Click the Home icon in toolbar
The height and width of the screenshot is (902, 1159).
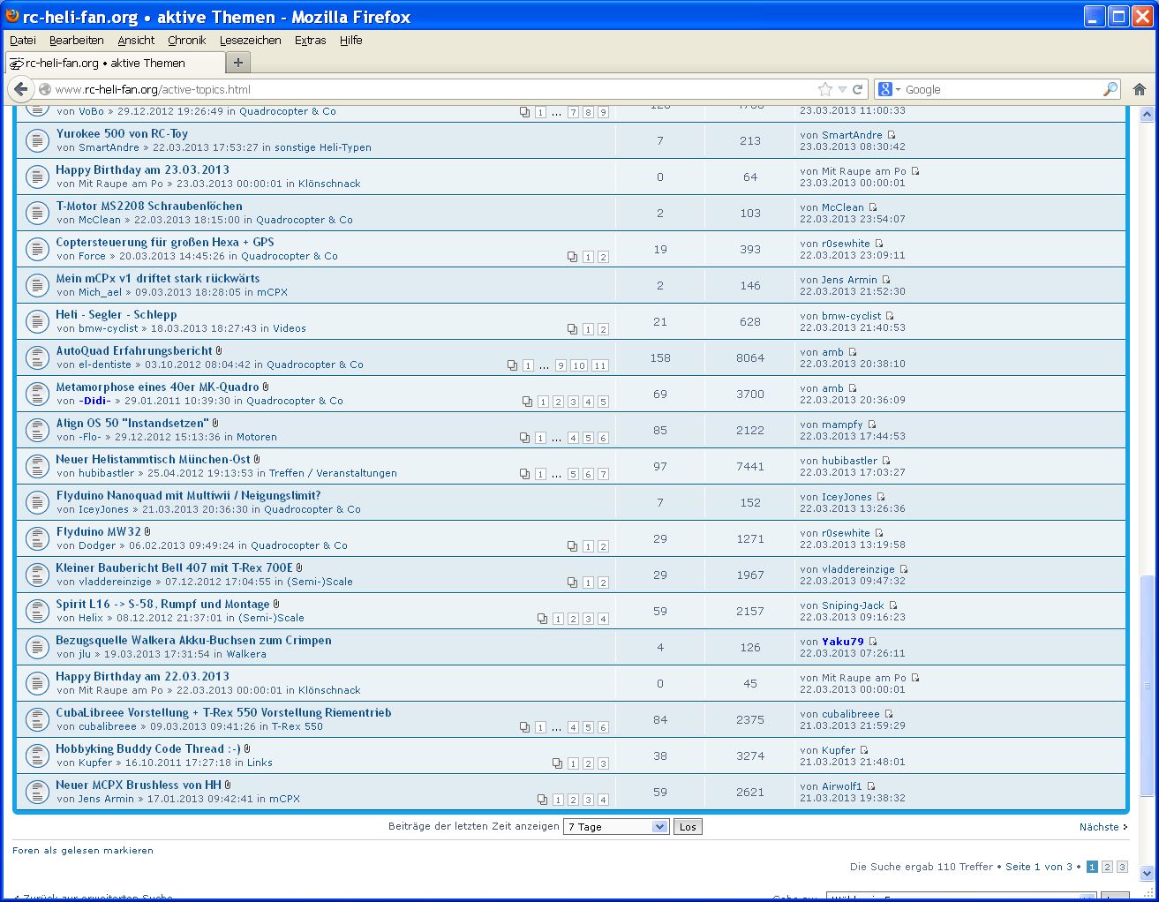pos(1140,89)
